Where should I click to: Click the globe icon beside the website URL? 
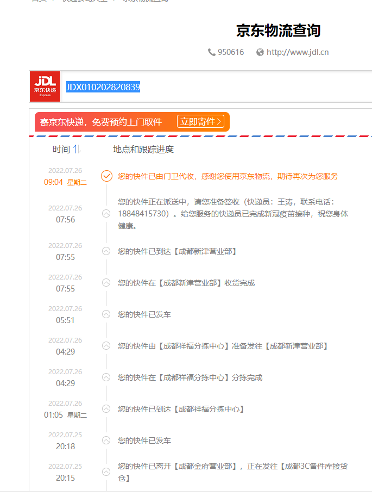click(x=260, y=52)
